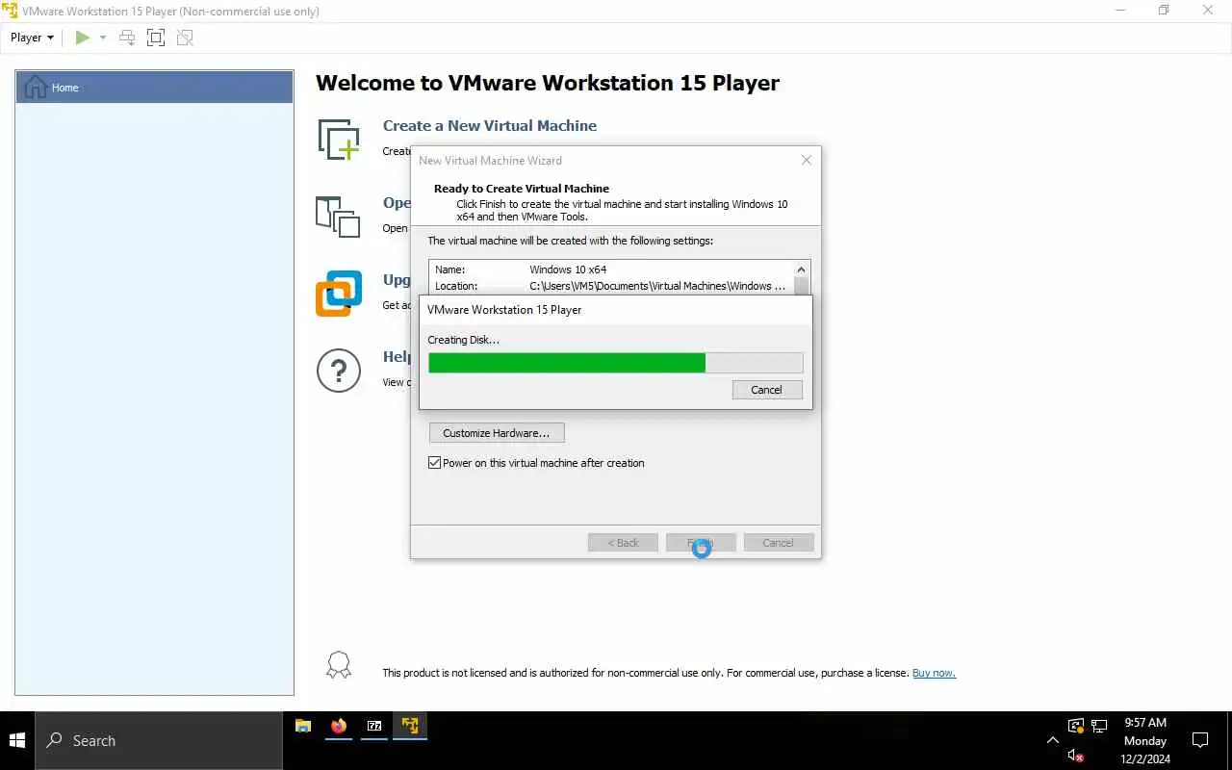Image resolution: width=1232 pixels, height=770 pixels.
Task: Enter full screen mode icon
Action: click(x=156, y=38)
